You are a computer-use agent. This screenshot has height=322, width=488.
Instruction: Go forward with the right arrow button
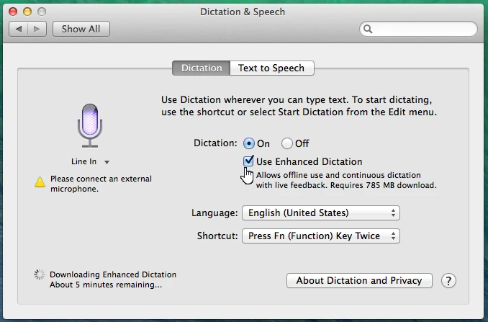[37, 29]
